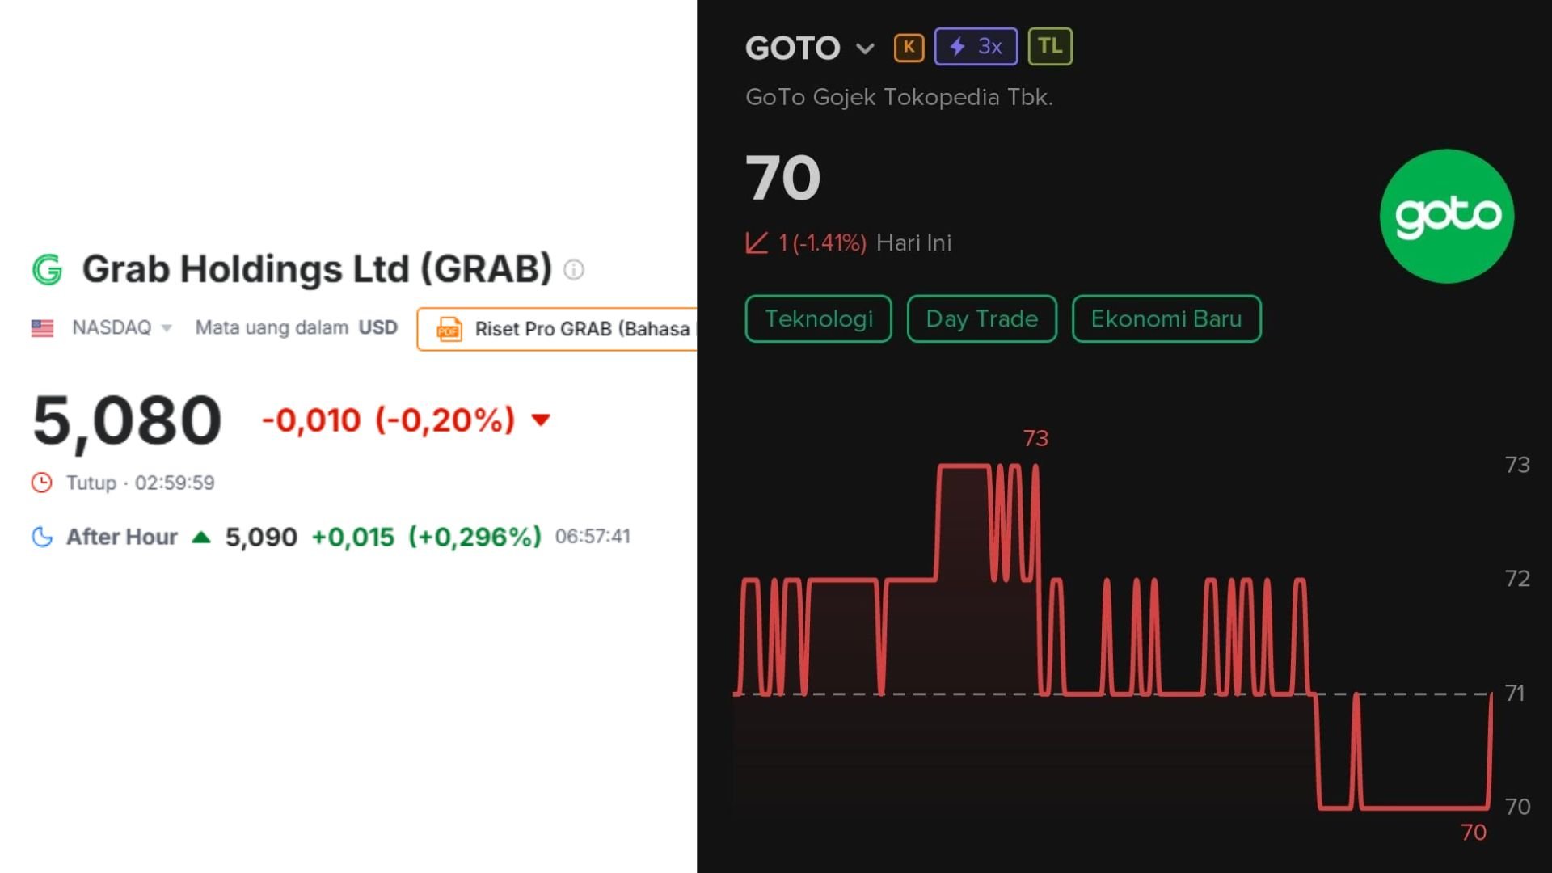
Task: Click the chart low label 70 in red
Action: pyautogui.click(x=1474, y=833)
